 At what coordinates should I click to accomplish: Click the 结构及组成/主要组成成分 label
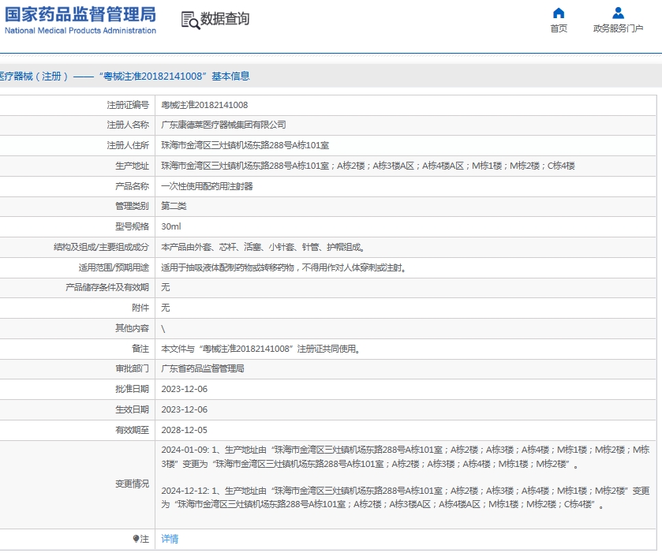(101, 247)
